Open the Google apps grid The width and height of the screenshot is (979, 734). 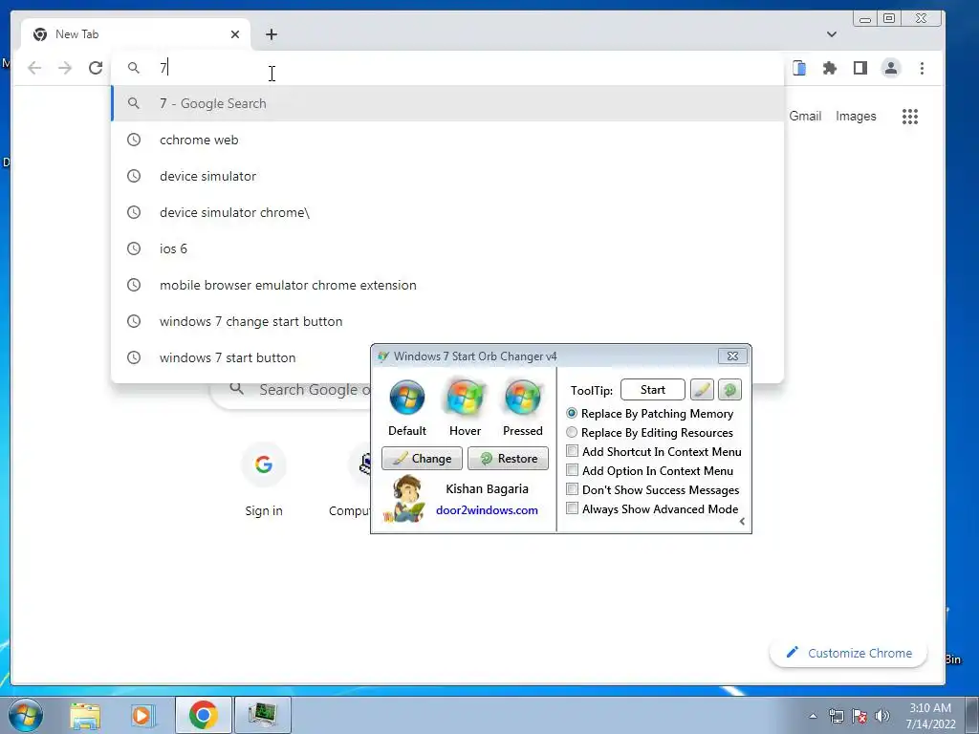pyautogui.click(x=910, y=116)
